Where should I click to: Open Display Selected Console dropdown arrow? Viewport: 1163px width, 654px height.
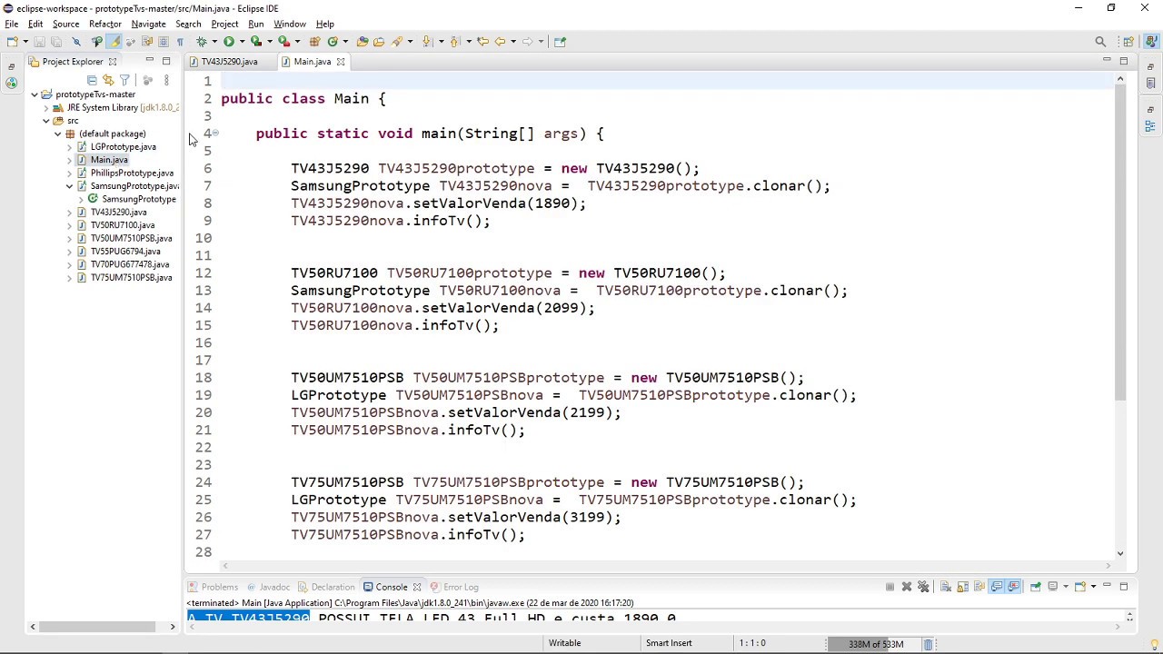click(x=1066, y=587)
